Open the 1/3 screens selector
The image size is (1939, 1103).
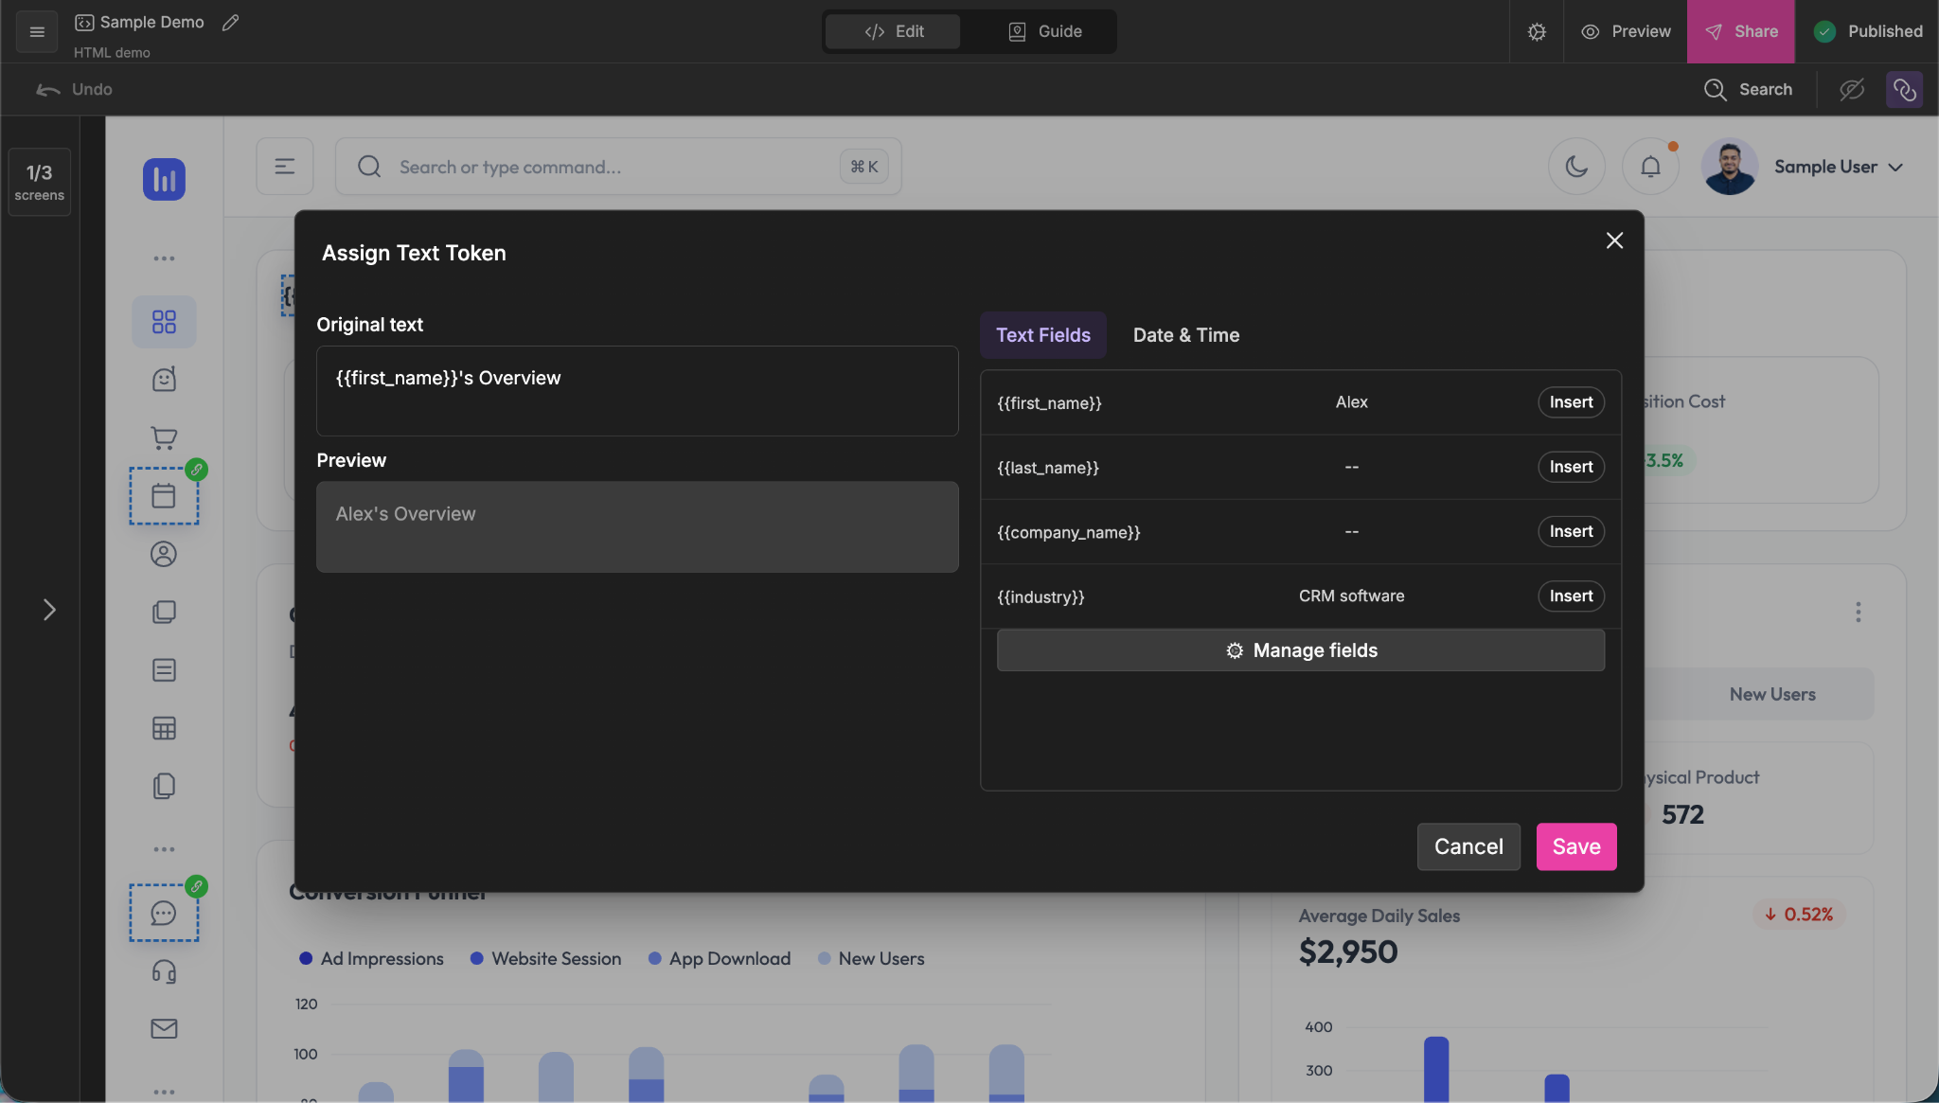tap(39, 181)
